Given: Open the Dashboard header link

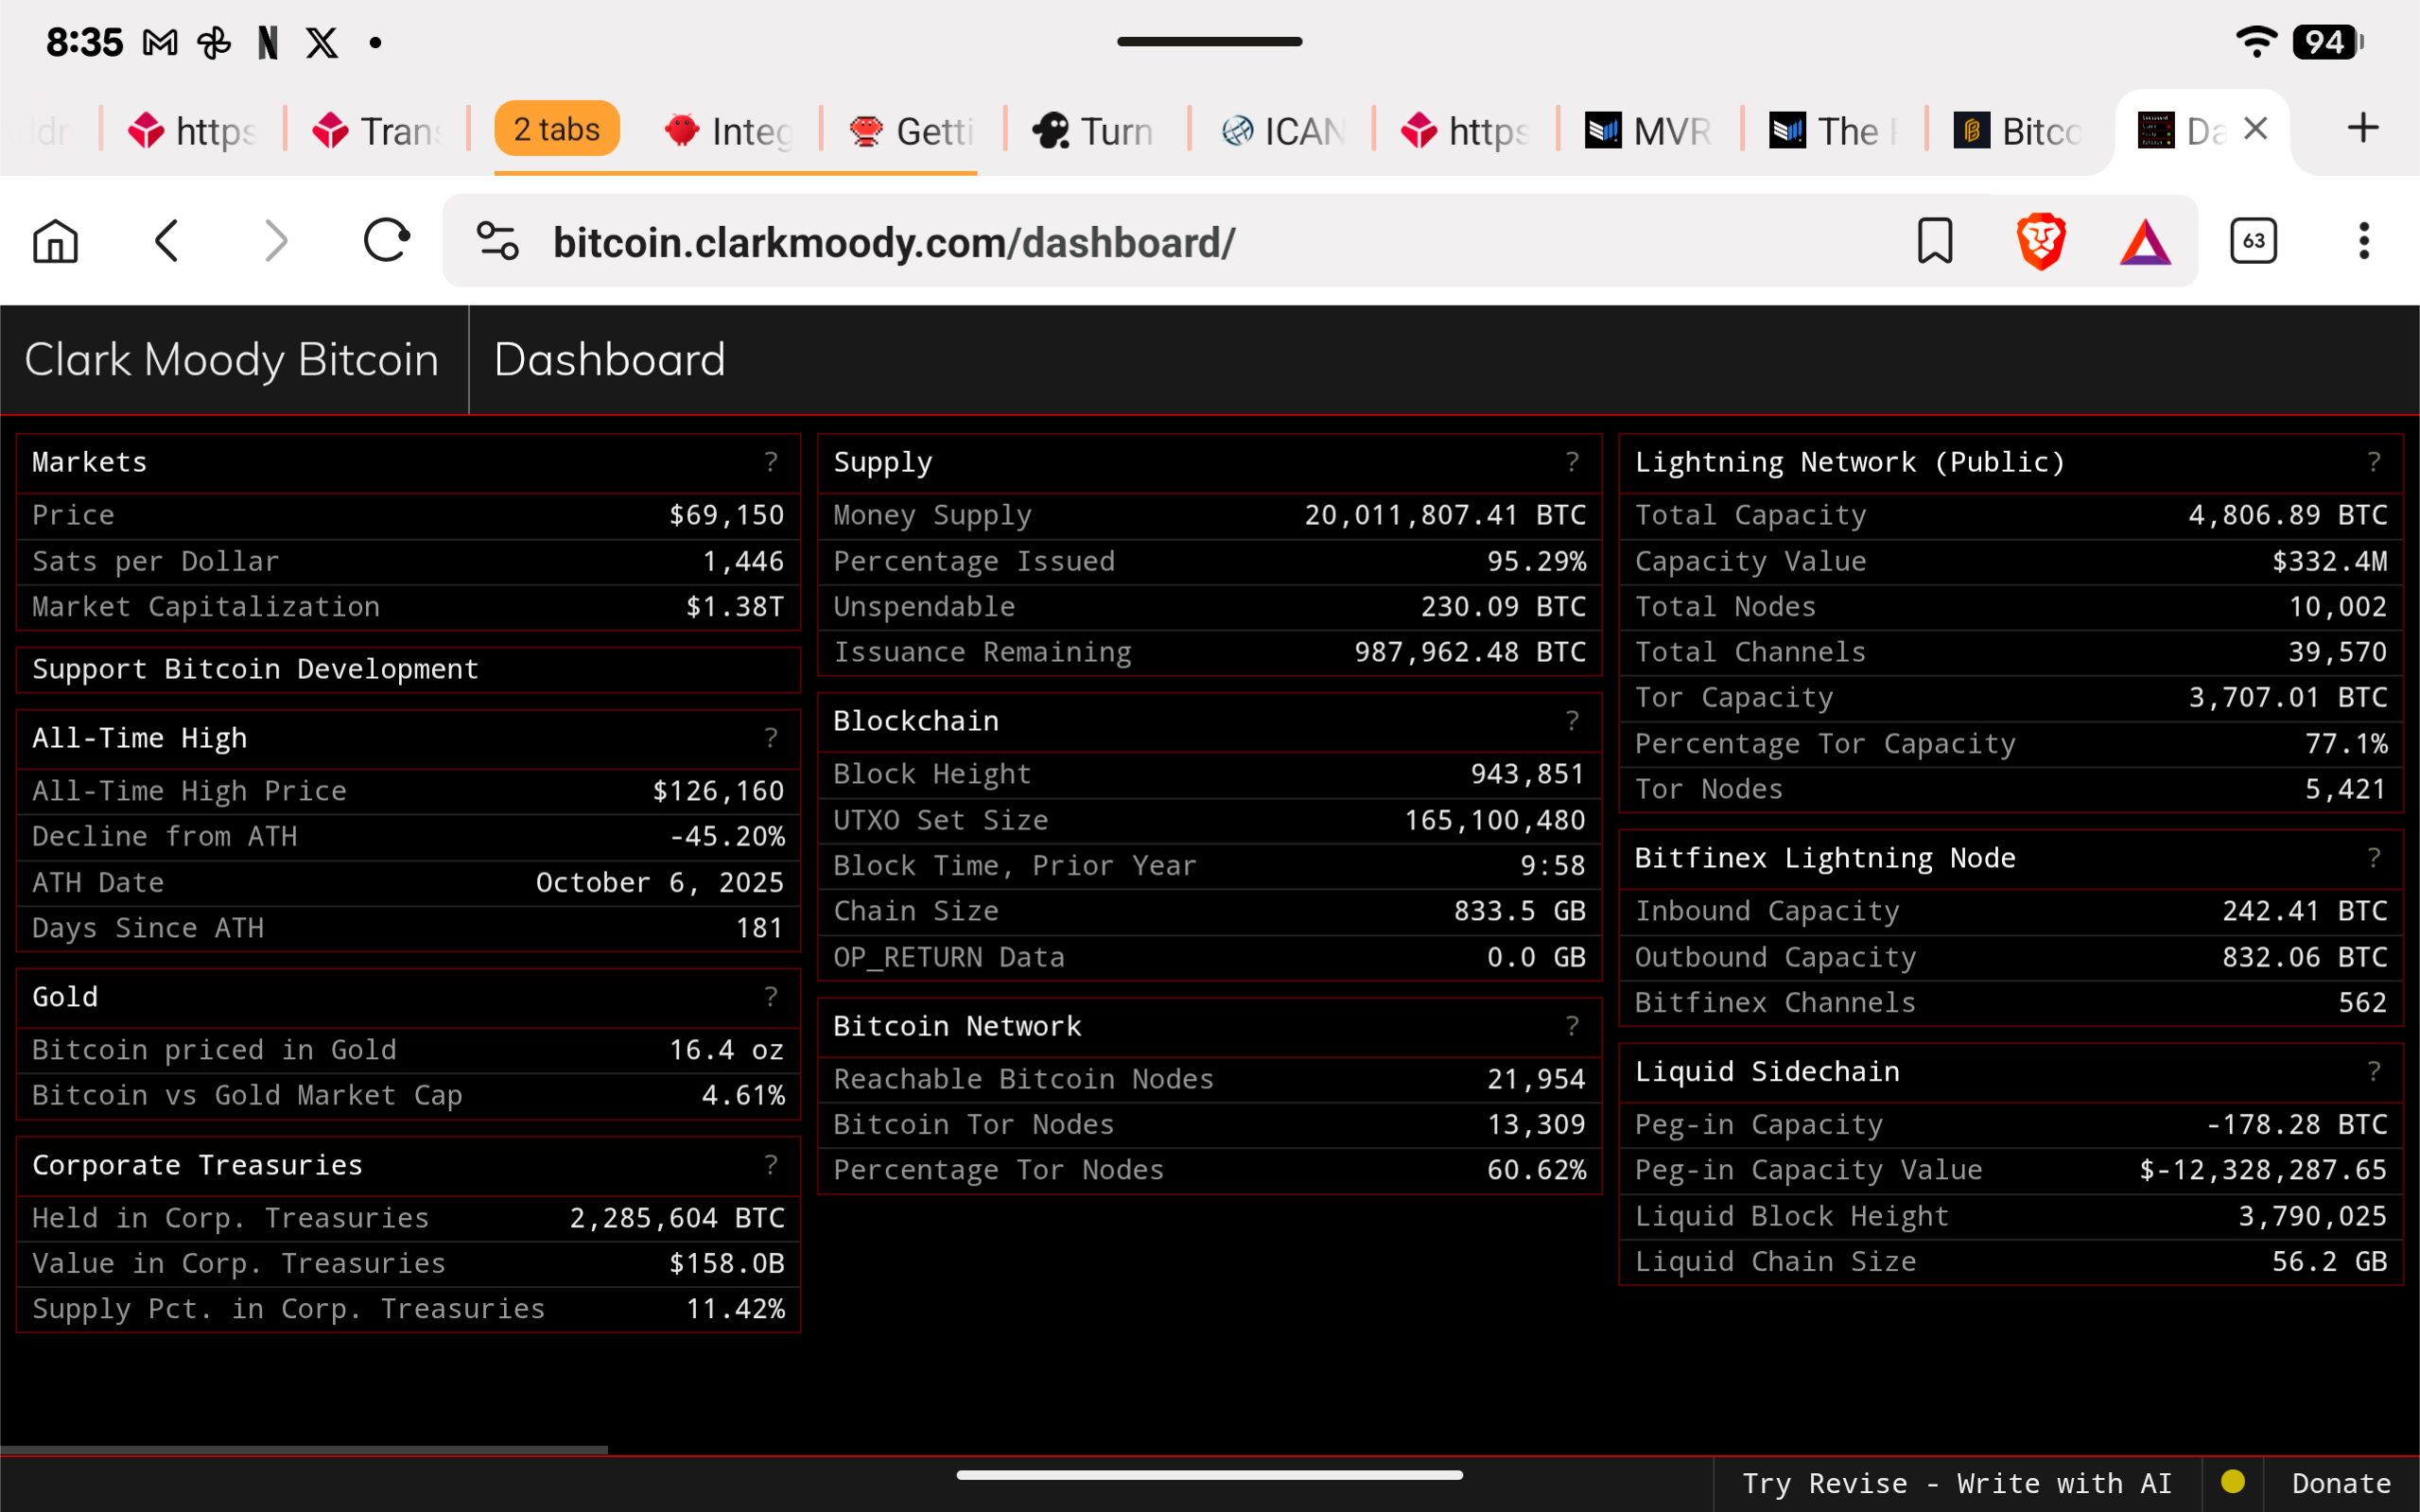Looking at the screenshot, I should point(609,360).
